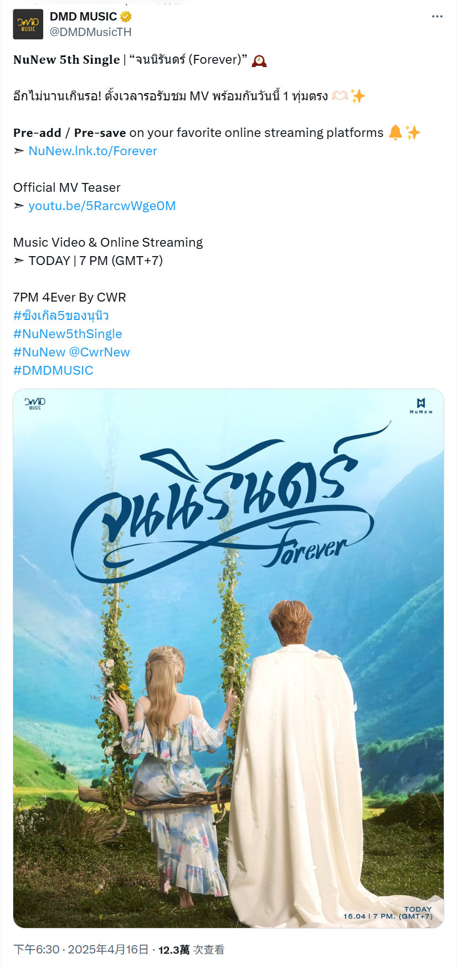The height and width of the screenshot is (969, 457).
Task: Open the DMD MUSIC display name
Action: 83,17
